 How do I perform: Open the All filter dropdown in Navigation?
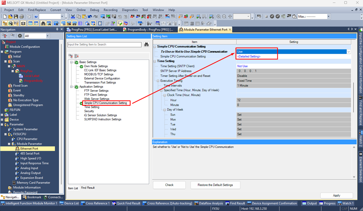tap(47, 36)
